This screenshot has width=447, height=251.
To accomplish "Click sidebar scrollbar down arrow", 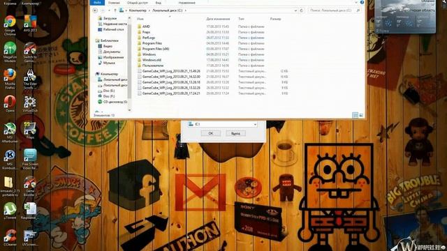I will 129,110.
